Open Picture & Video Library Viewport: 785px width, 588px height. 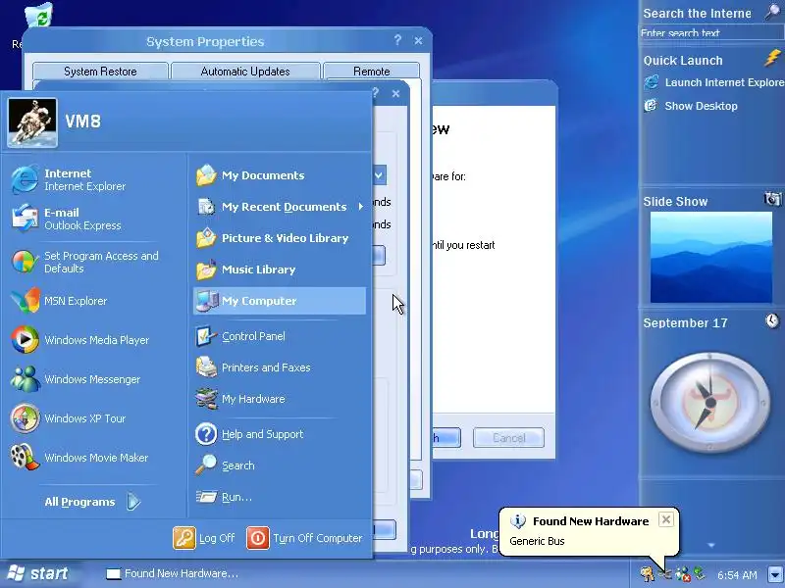(x=280, y=238)
